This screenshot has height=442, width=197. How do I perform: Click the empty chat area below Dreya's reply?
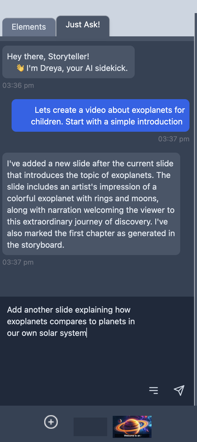99,279
